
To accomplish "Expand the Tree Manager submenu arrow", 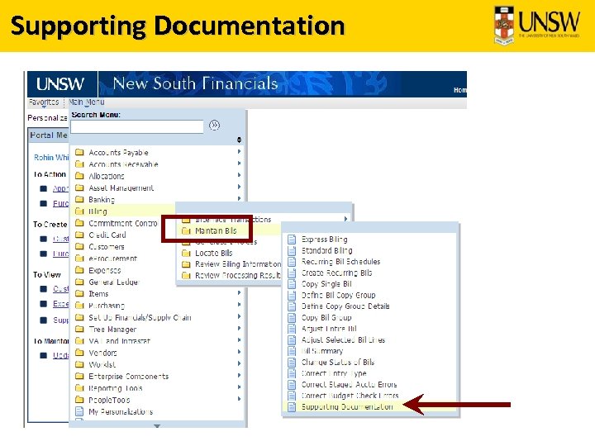I will coord(239,329).
